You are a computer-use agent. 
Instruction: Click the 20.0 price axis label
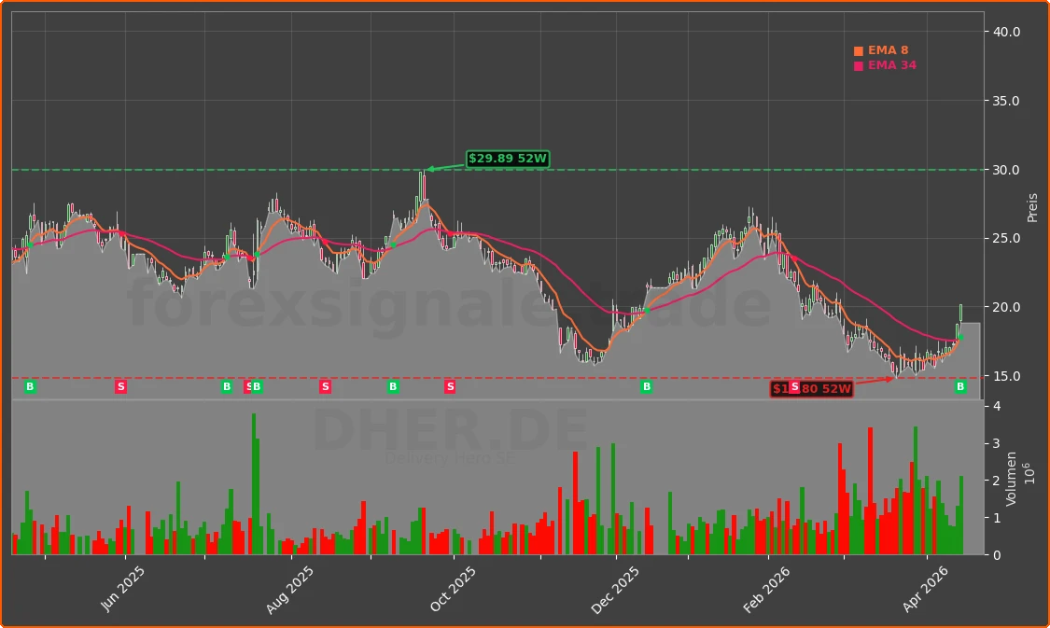pyautogui.click(x=1006, y=307)
